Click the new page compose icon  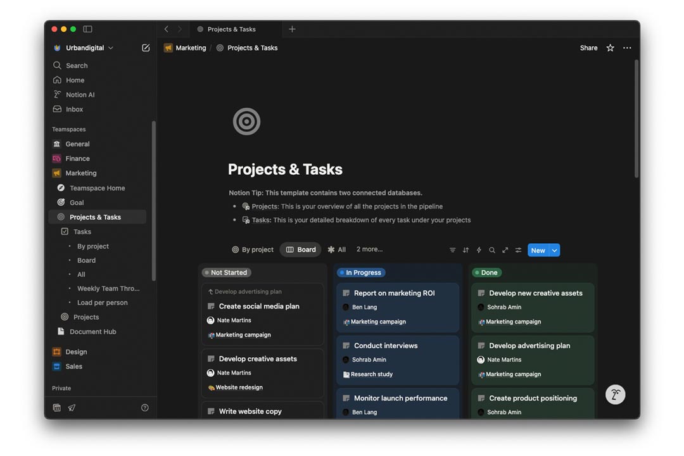[x=146, y=48]
